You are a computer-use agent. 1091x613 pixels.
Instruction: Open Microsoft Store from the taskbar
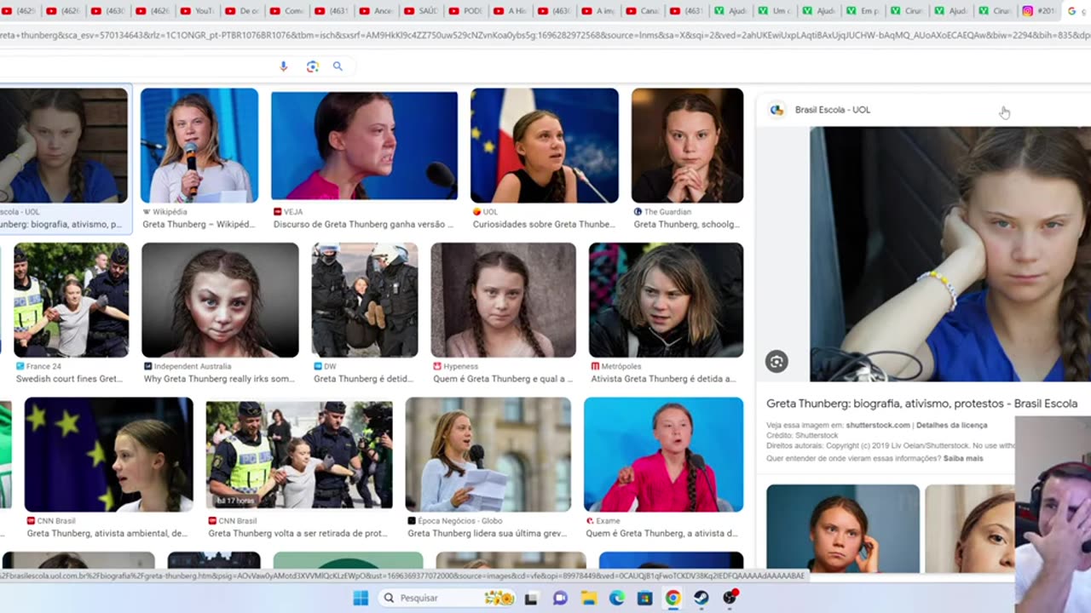(x=645, y=598)
